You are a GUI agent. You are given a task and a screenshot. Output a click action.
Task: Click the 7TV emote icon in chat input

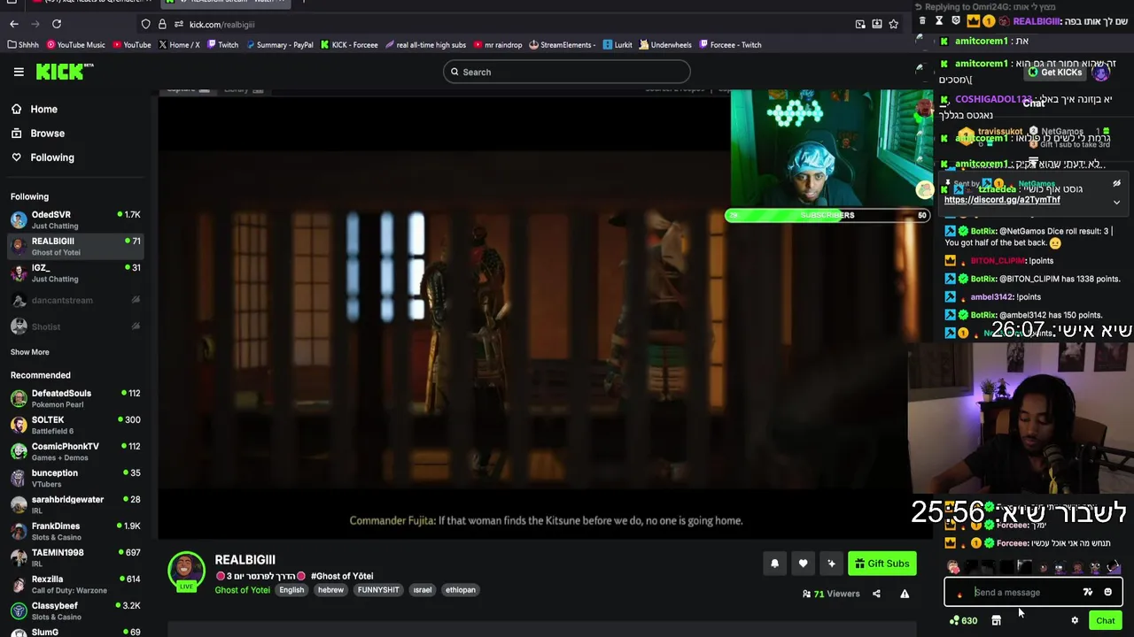(x=1087, y=593)
